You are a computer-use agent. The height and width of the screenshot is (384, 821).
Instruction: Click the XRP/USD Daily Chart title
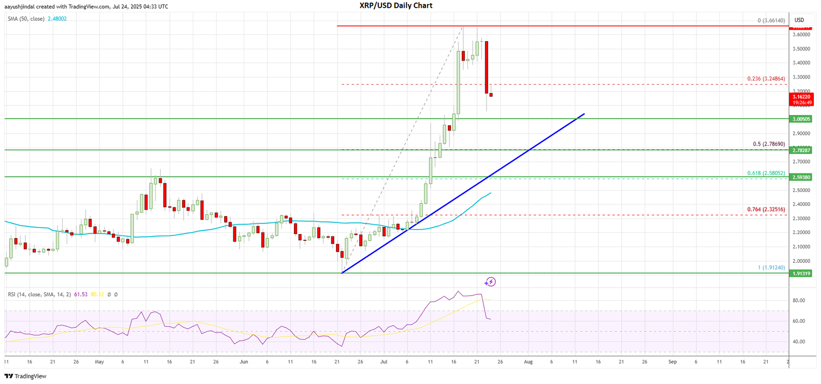coord(396,6)
